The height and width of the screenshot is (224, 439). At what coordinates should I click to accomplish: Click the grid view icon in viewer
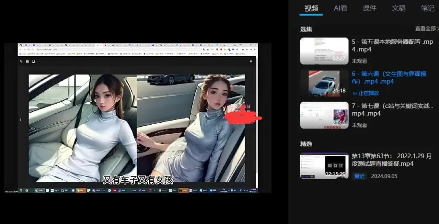27,61
